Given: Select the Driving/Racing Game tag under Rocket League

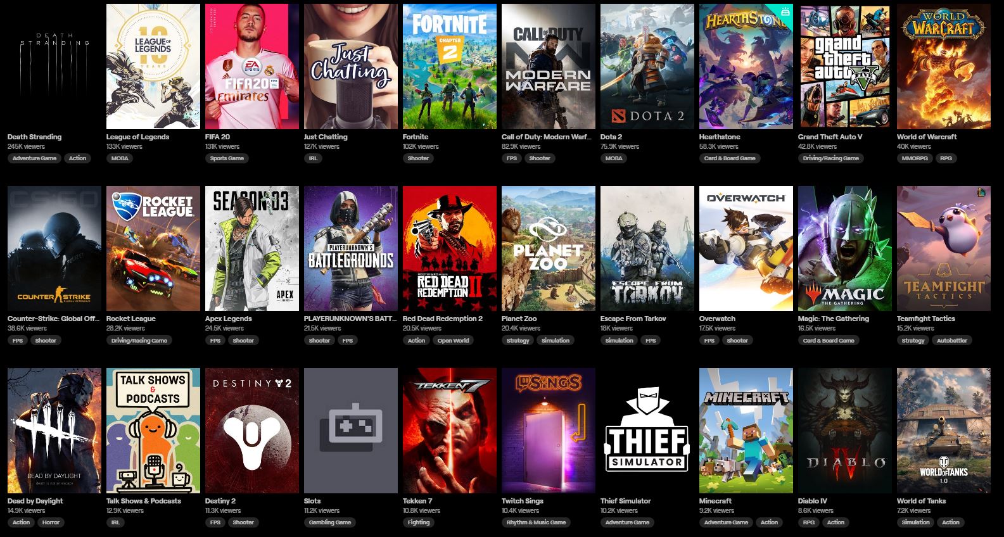Looking at the screenshot, I should pos(139,341).
